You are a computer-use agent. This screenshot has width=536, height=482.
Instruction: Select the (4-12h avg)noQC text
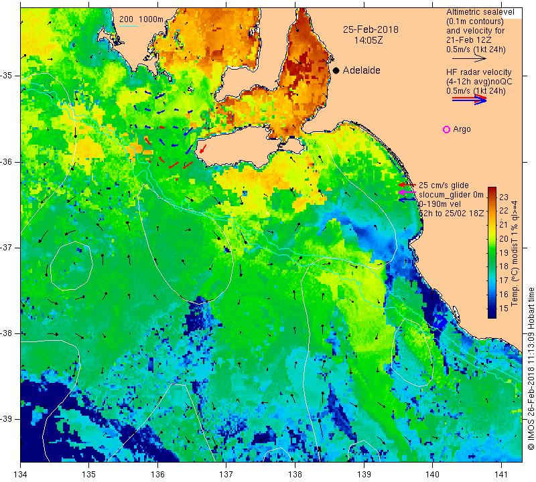479,82
